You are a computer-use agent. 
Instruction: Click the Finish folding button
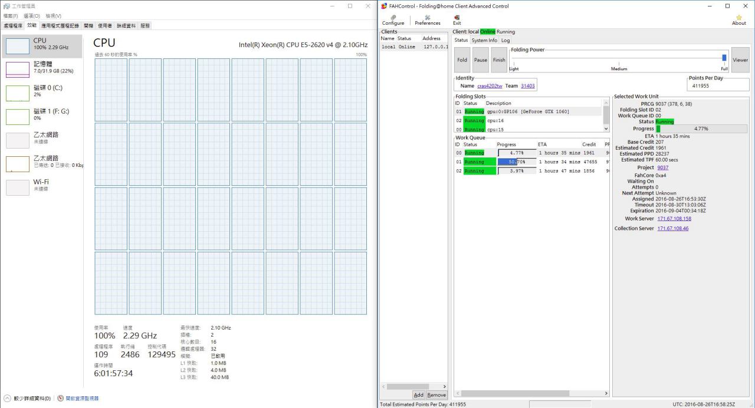tap(499, 60)
